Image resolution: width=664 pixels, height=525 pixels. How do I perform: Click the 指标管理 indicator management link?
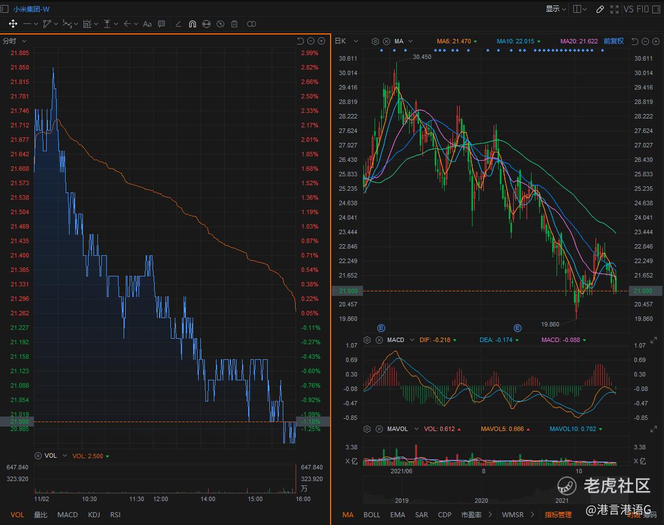(x=558, y=514)
